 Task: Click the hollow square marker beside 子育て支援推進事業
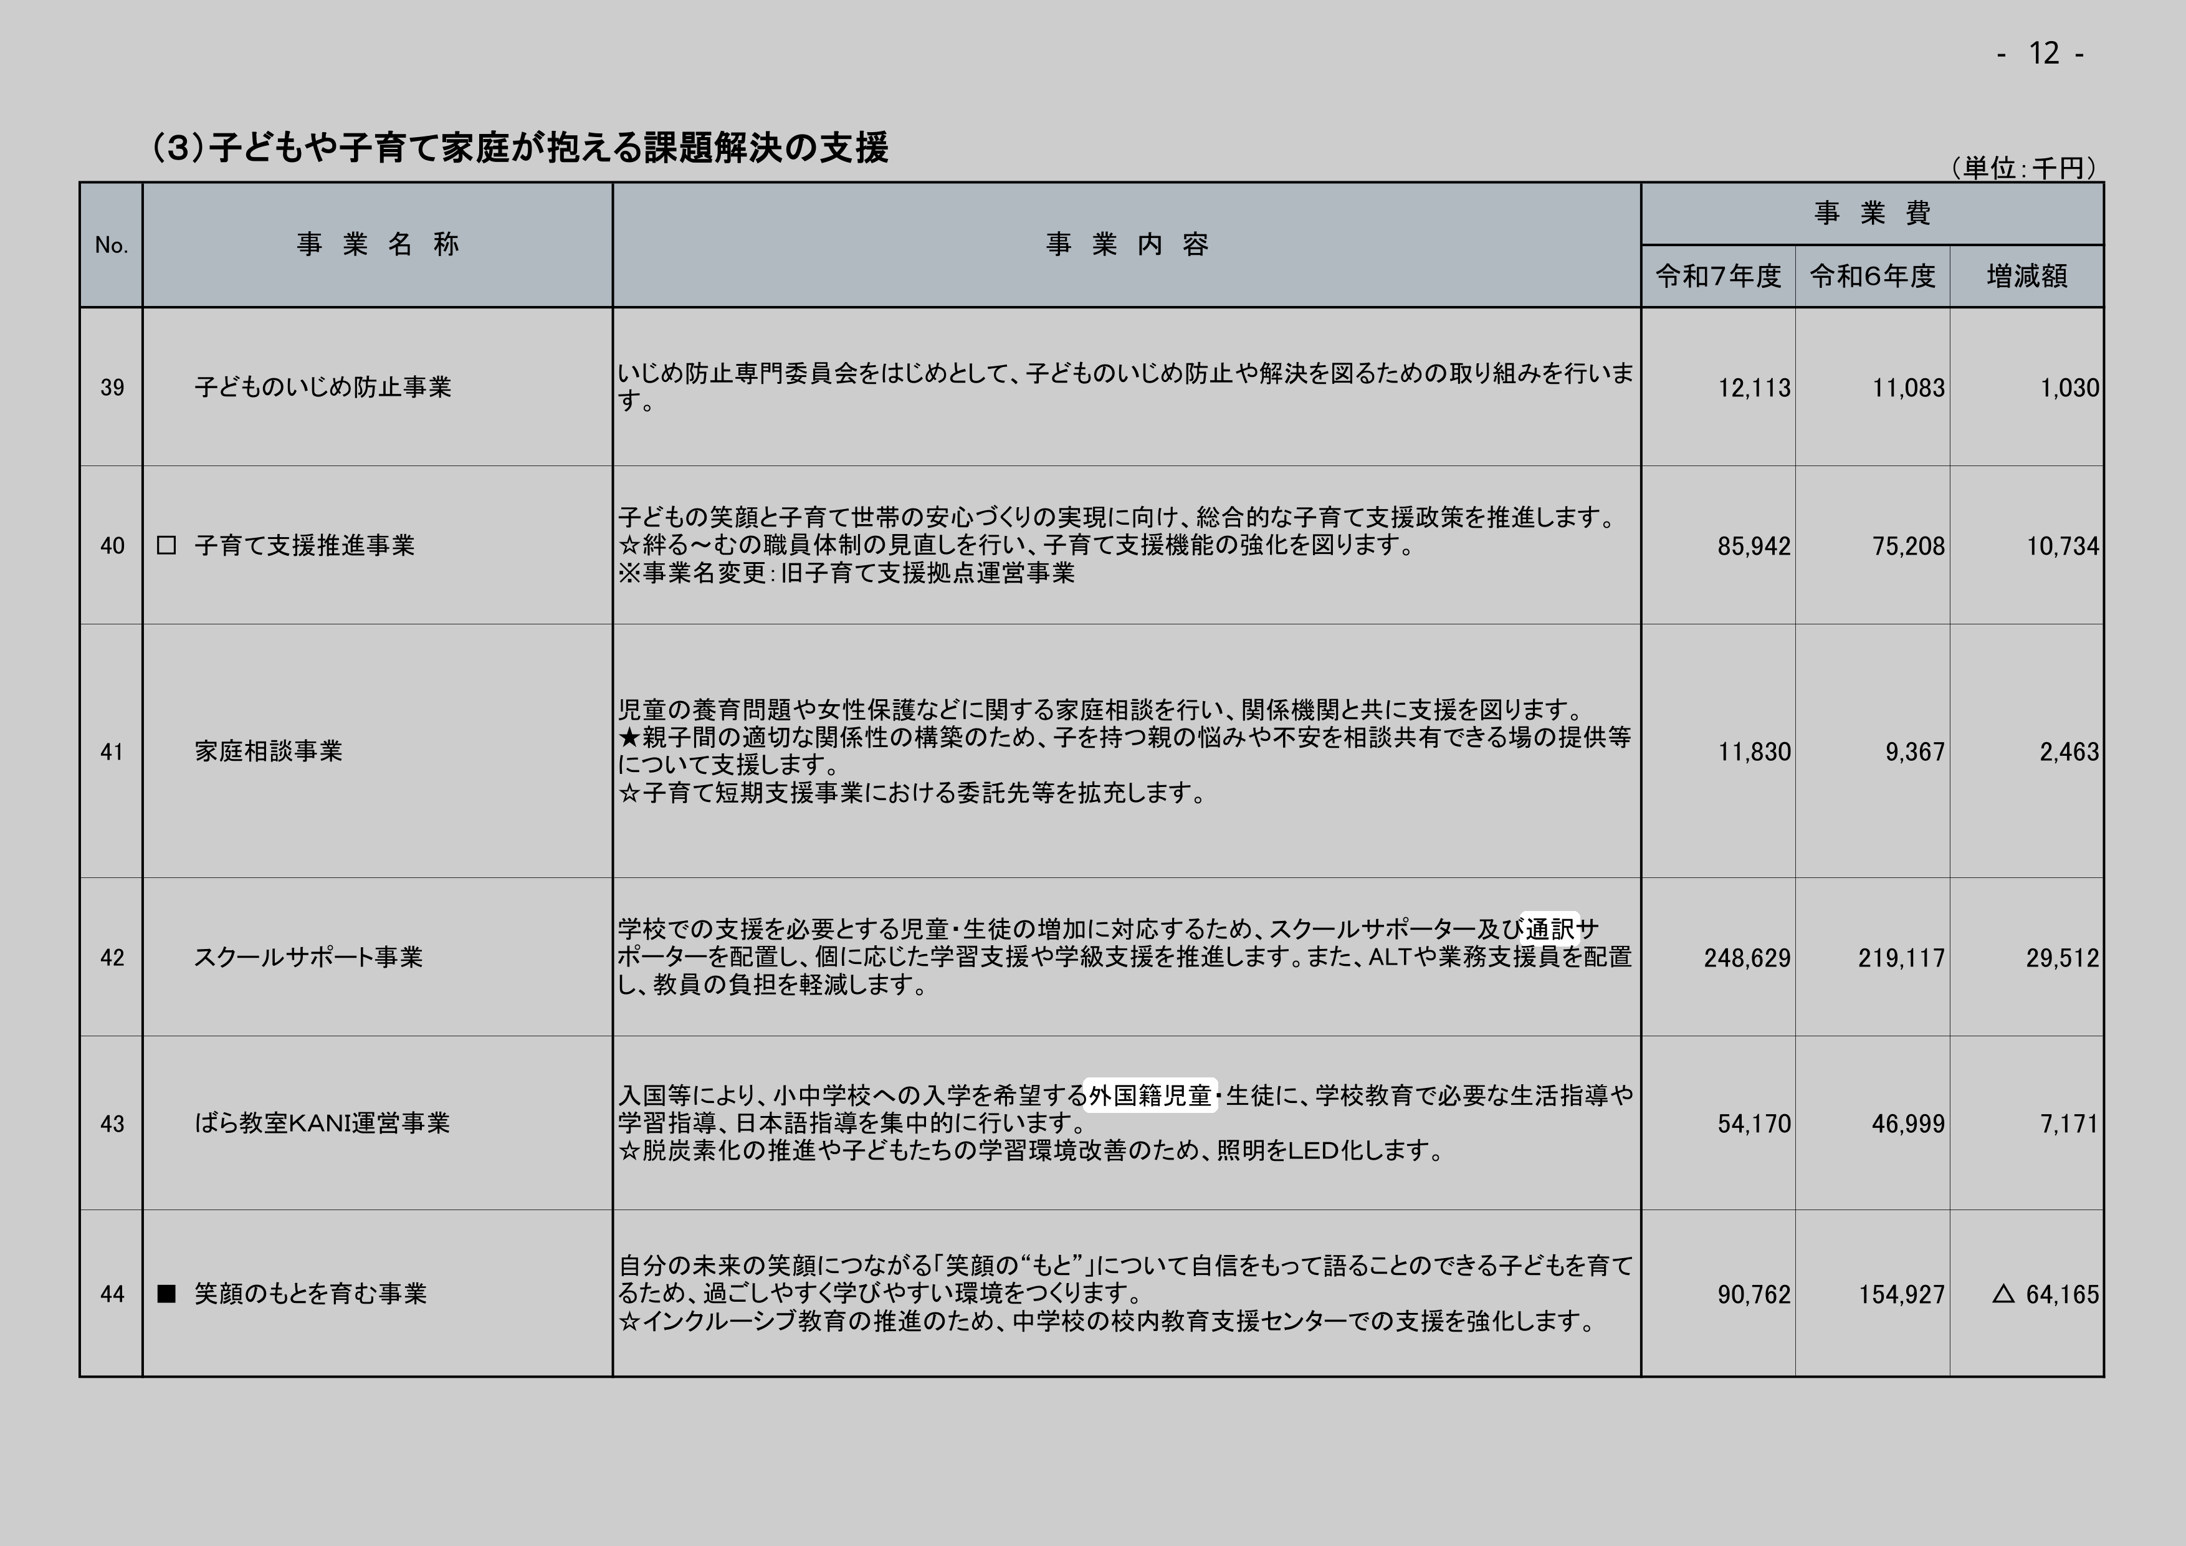tap(166, 545)
